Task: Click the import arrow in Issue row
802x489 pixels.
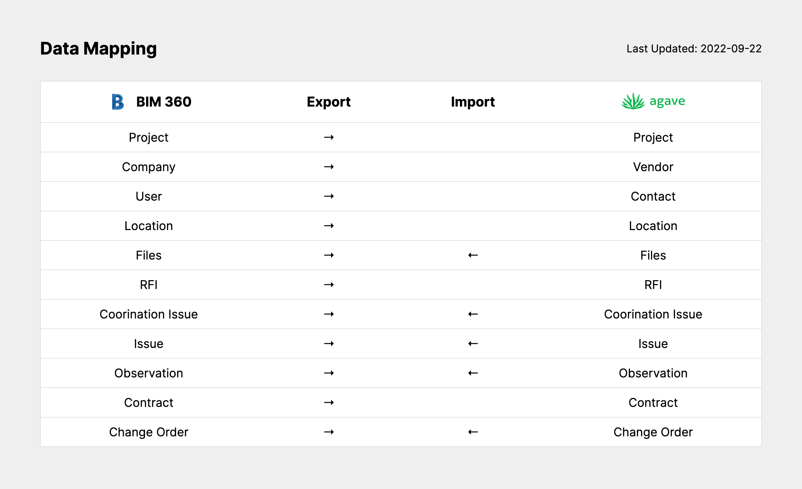Action: tap(473, 344)
